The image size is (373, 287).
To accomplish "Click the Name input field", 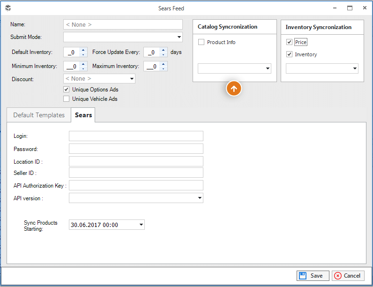I will tap(123, 24).
